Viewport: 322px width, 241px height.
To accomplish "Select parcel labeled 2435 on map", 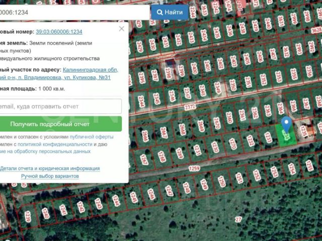I will [x=217, y=33].
